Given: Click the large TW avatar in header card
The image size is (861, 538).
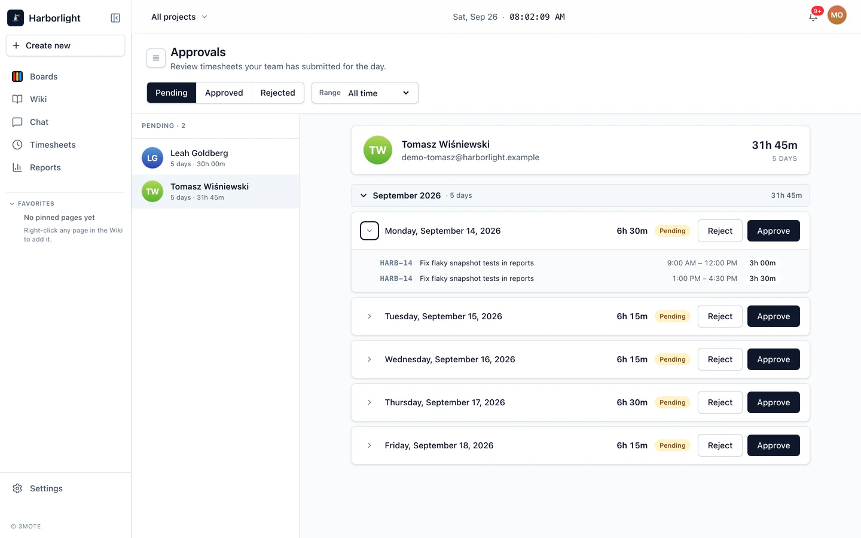Looking at the screenshot, I should click(378, 150).
